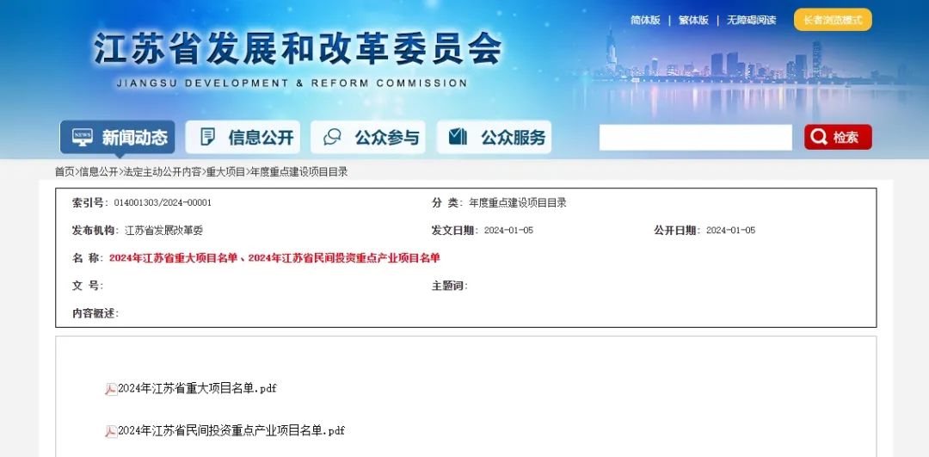
Task: Click PDF icon for 民间投资重点产业项目名单
Action: [111, 431]
